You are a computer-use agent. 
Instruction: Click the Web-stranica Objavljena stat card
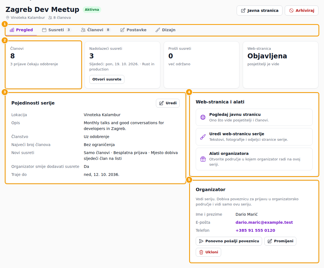click(x=280, y=65)
